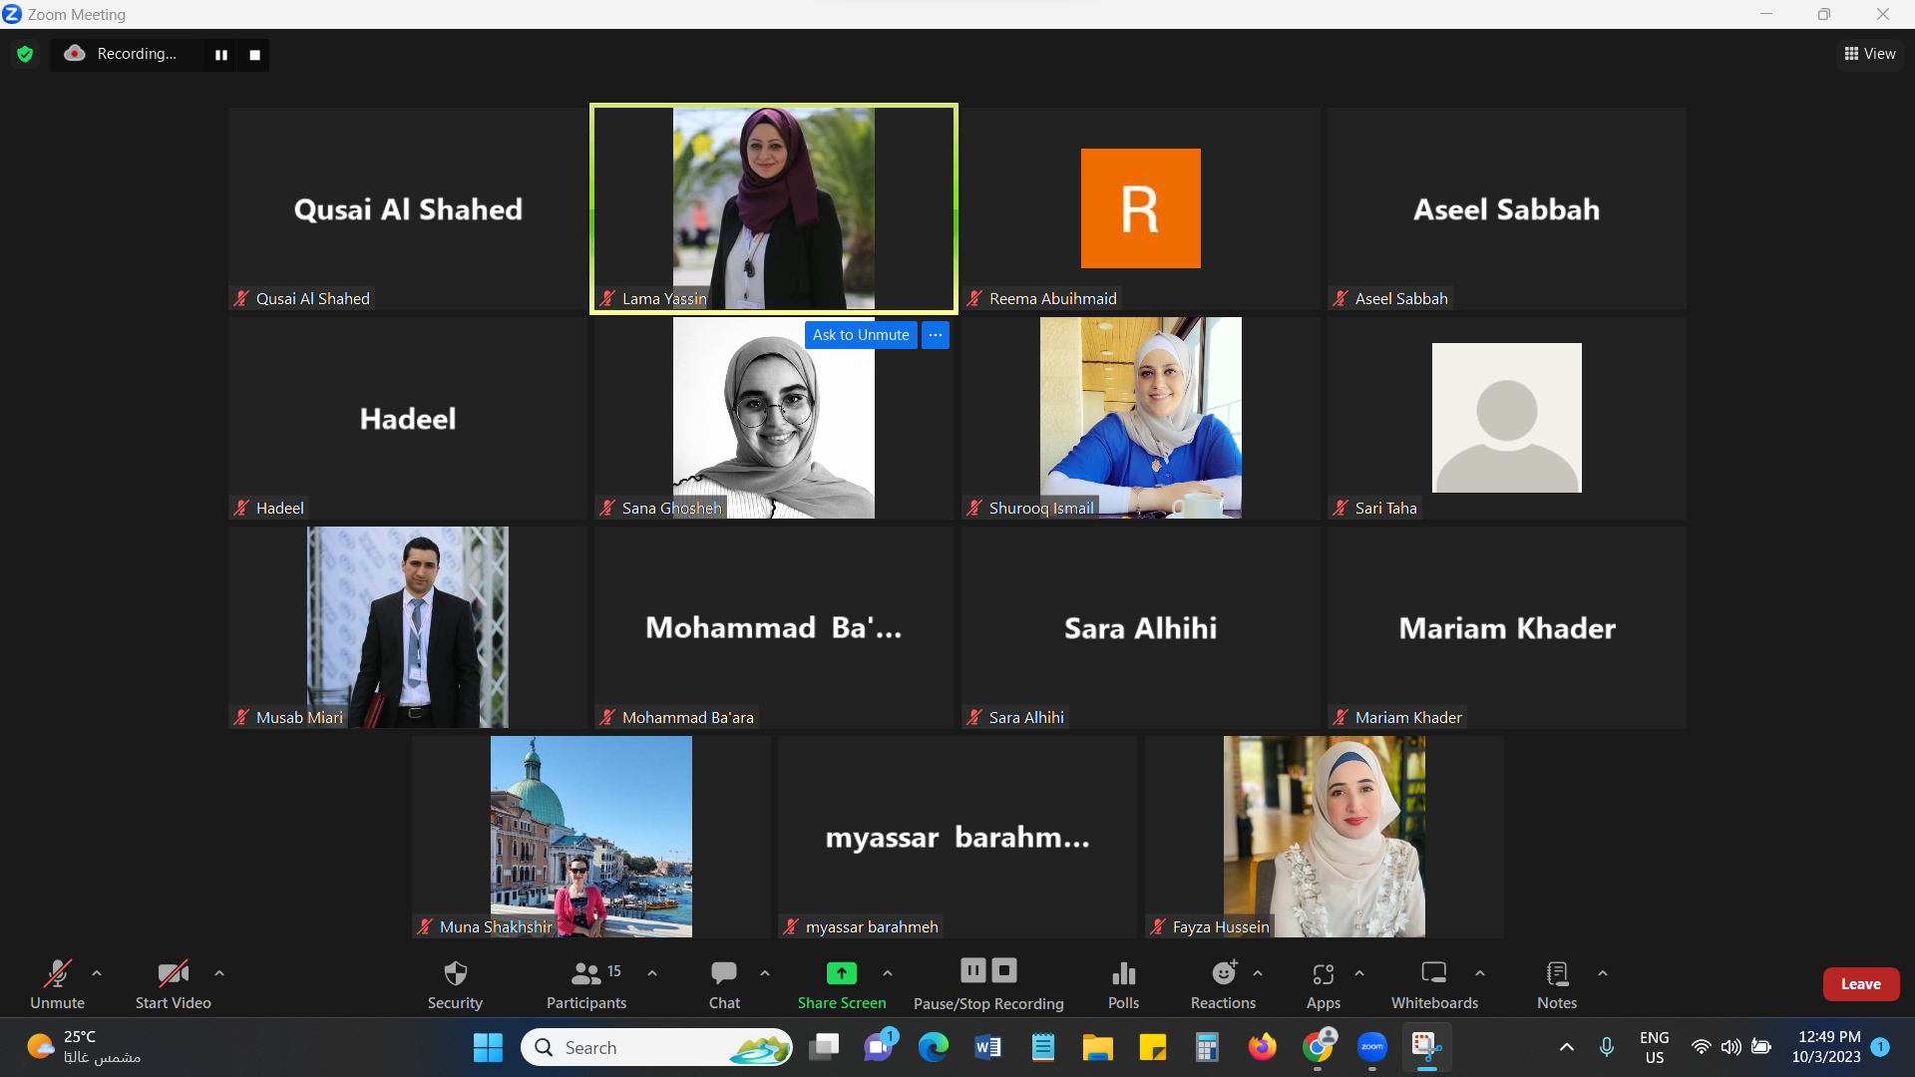Open the View layout menu

[x=1870, y=54]
